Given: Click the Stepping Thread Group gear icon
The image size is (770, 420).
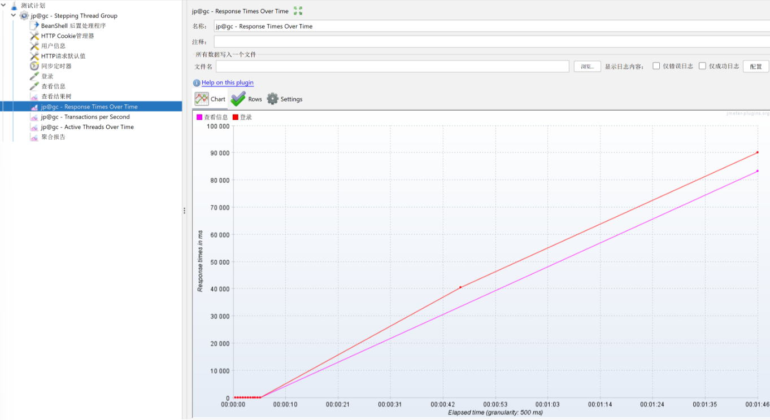Looking at the screenshot, I should [x=24, y=16].
